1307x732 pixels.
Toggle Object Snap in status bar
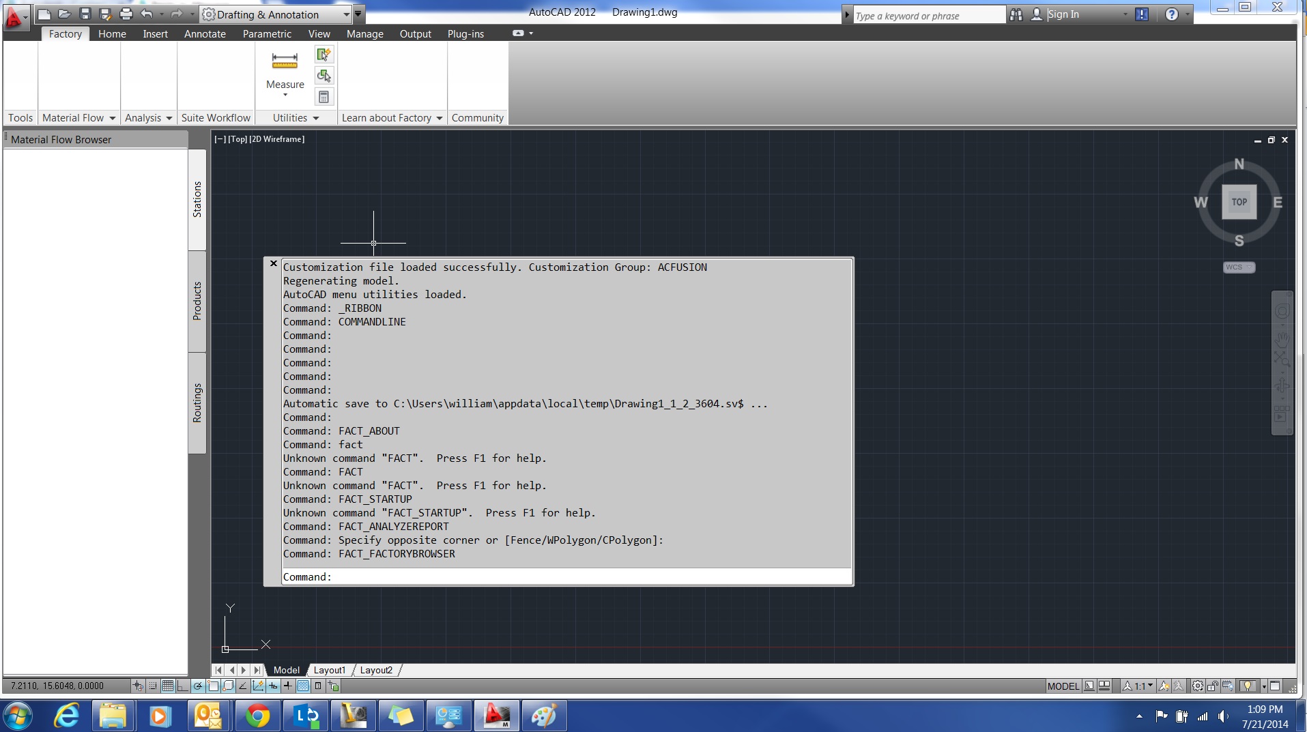tap(213, 686)
